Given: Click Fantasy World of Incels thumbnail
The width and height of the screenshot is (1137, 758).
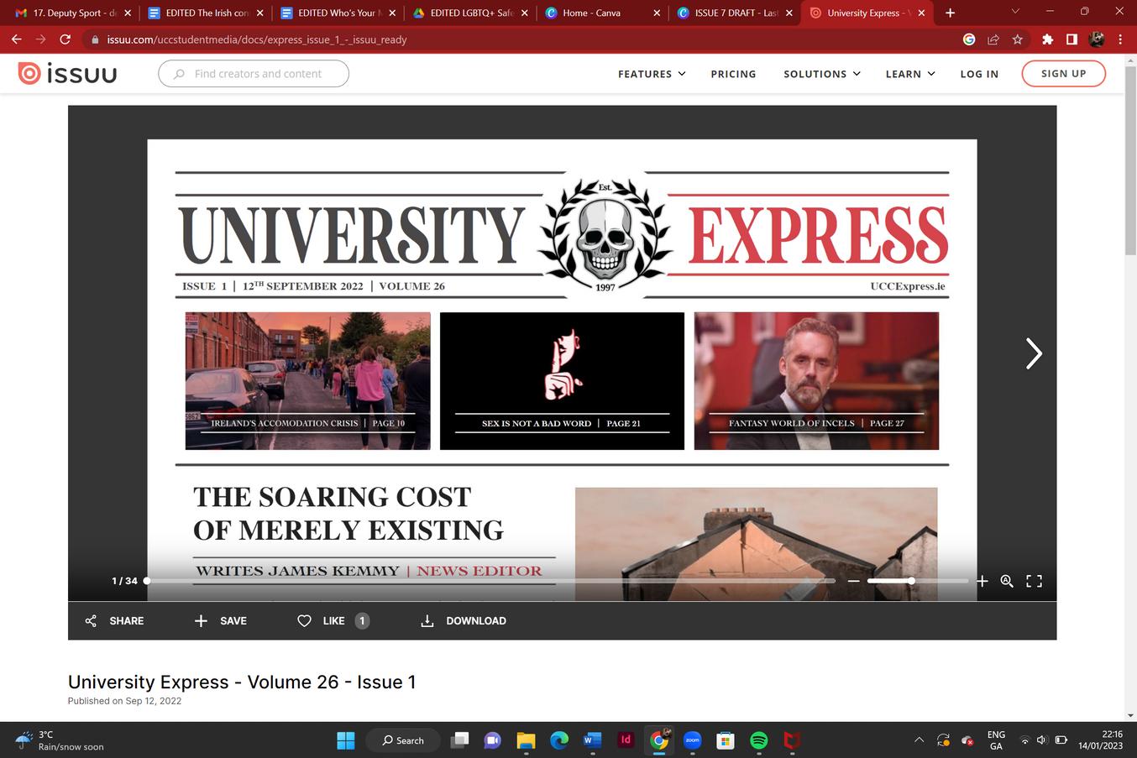Looking at the screenshot, I should [x=816, y=381].
